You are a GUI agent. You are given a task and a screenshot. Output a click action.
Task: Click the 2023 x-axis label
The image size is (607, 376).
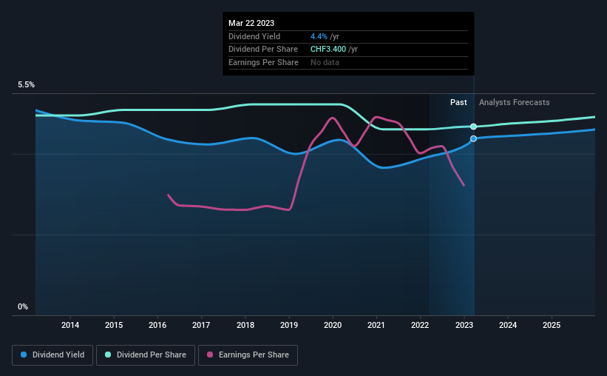coord(464,325)
